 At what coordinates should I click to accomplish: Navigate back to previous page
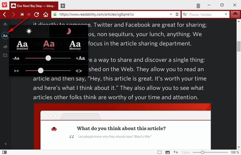click(5, 14)
